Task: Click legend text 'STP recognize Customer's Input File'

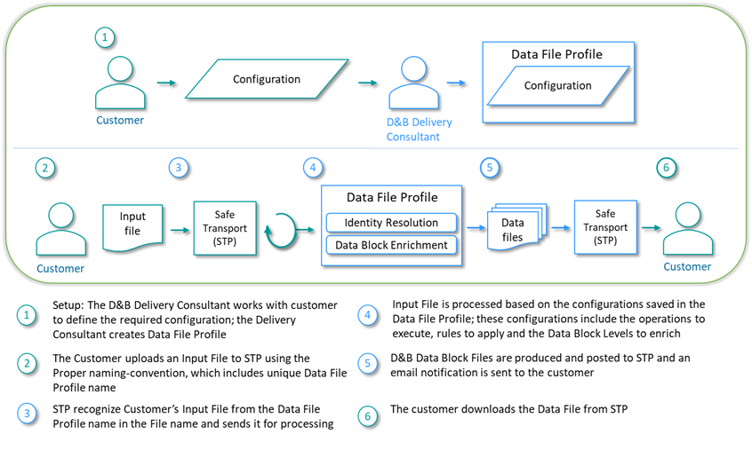Action: point(193,416)
